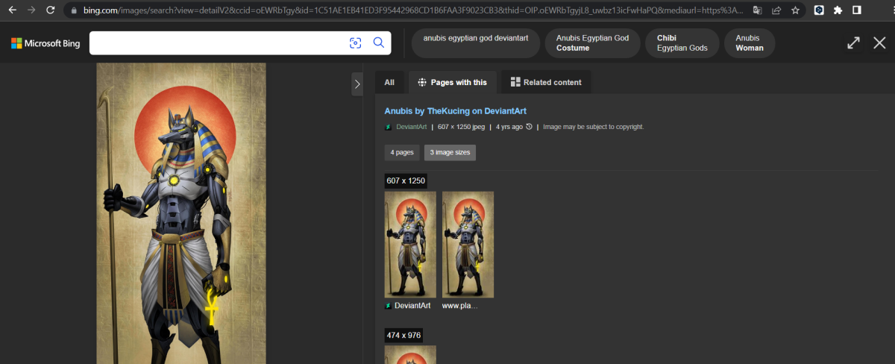Image resolution: width=895 pixels, height=364 pixels.
Task: Click the translate page icon
Action: pos(757,10)
